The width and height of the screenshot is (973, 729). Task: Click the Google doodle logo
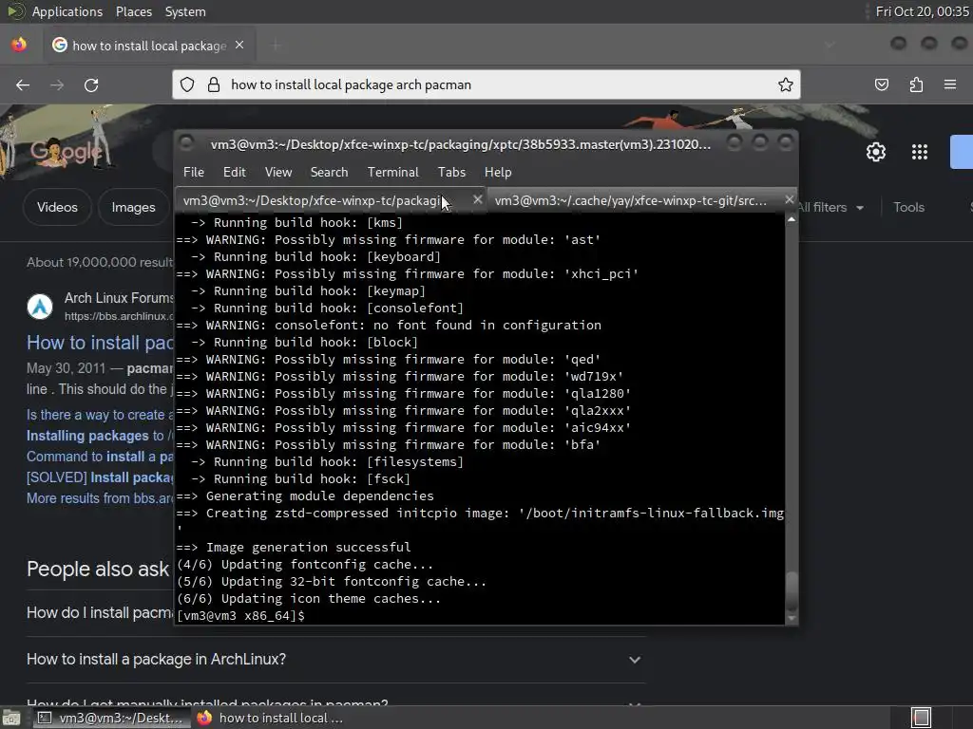point(66,151)
